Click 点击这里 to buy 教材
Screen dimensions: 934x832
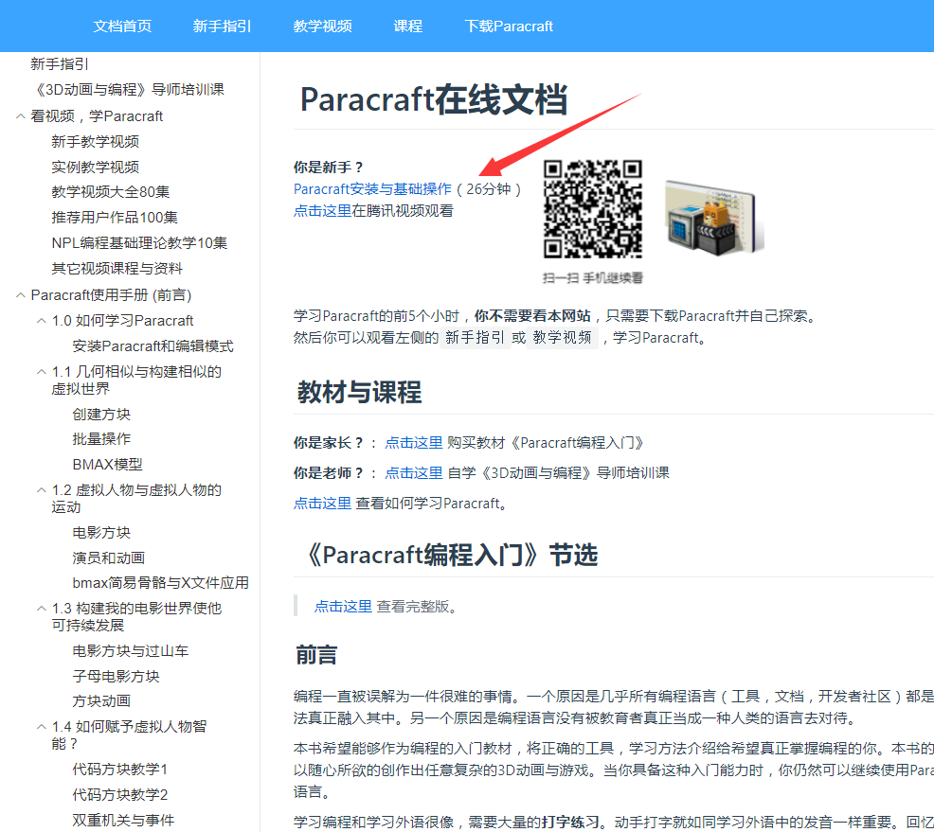click(413, 443)
